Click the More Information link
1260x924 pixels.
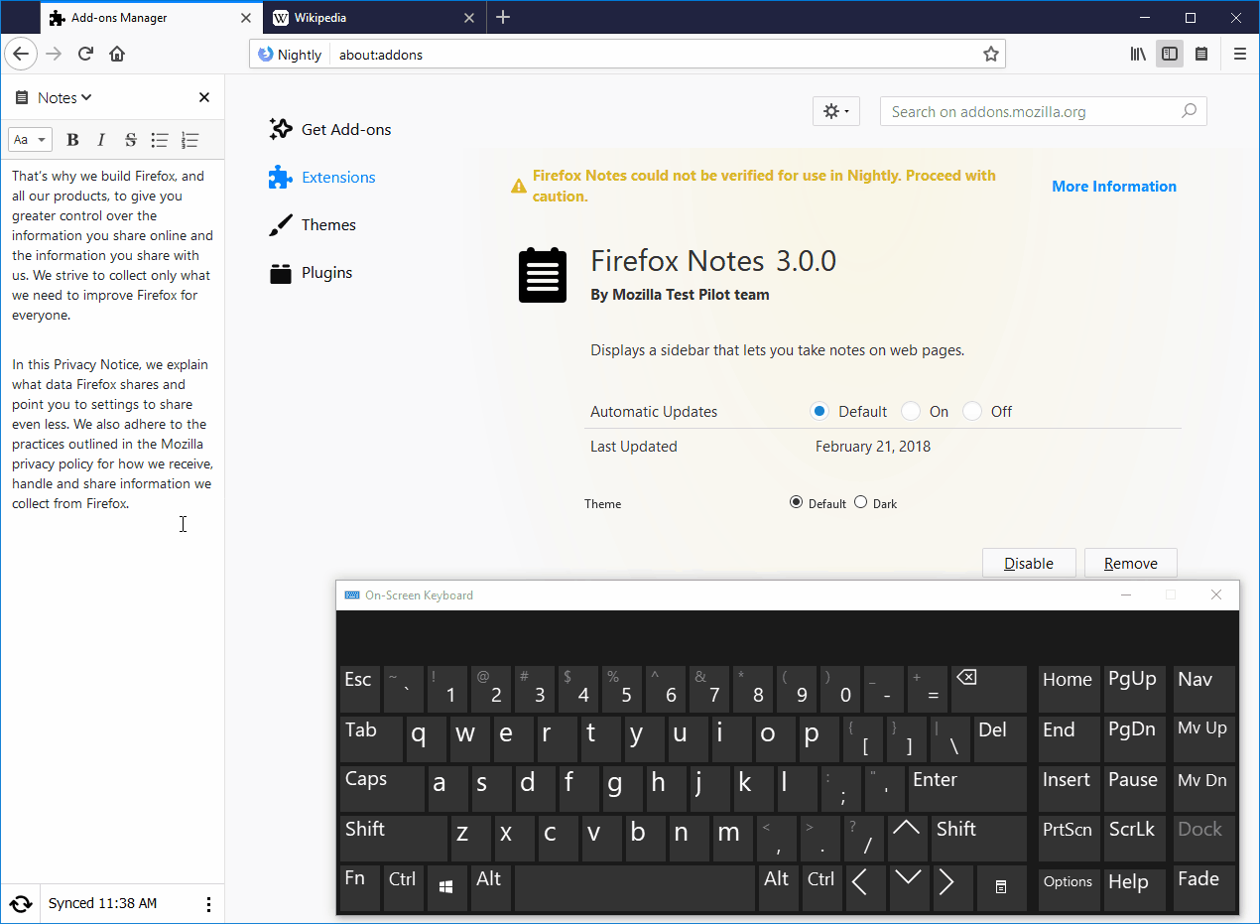[1114, 186]
